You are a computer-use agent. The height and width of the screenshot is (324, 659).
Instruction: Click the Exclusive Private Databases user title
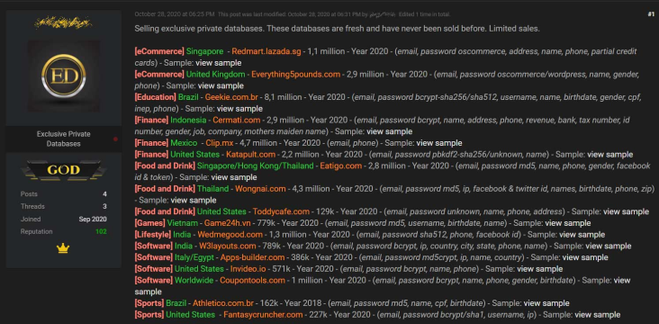(x=63, y=139)
